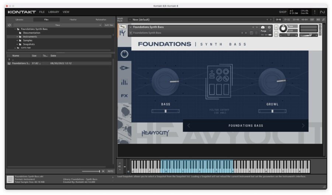Image resolution: width=332 pixels, height=195 pixels.
Task: Open the wrench edit mode icon
Action: (122, 27)
